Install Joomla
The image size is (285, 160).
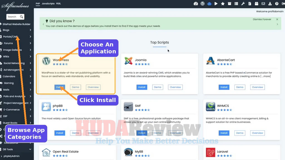142,87
